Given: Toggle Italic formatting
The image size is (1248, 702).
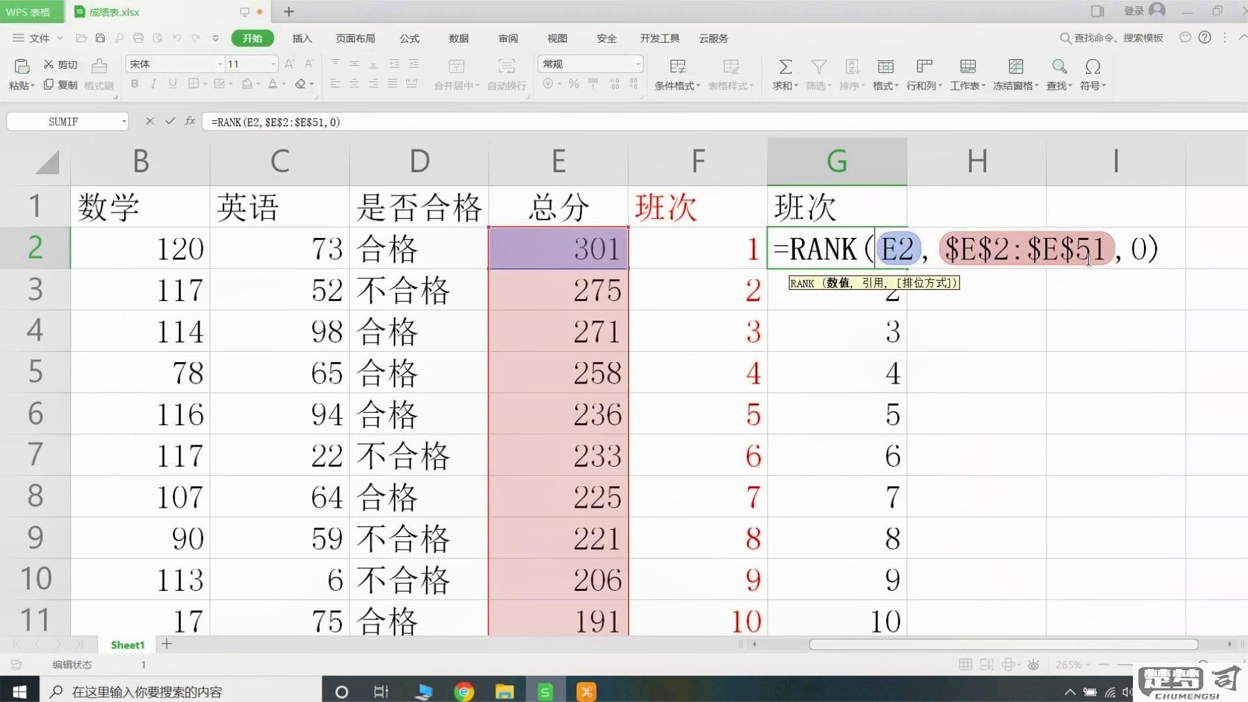Looking at the screenshot, I should pos(153,83).
